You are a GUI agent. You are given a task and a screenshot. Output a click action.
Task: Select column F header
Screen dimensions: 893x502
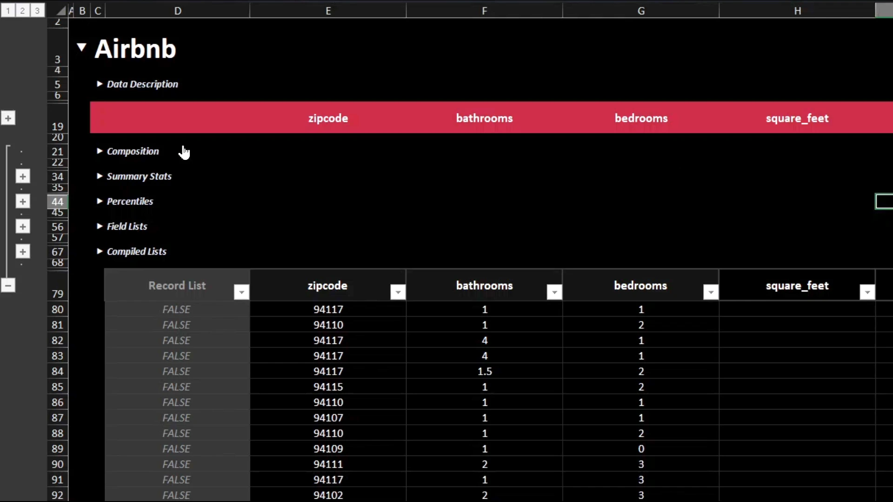pos(485,11)
